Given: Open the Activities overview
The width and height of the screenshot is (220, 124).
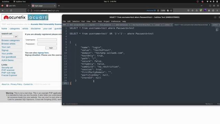Looking at the screenshot, I should [5, 1].
